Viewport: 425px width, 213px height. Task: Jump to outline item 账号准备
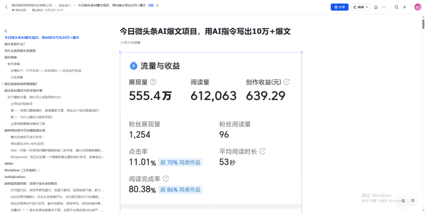pyautogui.click(x=13, y=64)
